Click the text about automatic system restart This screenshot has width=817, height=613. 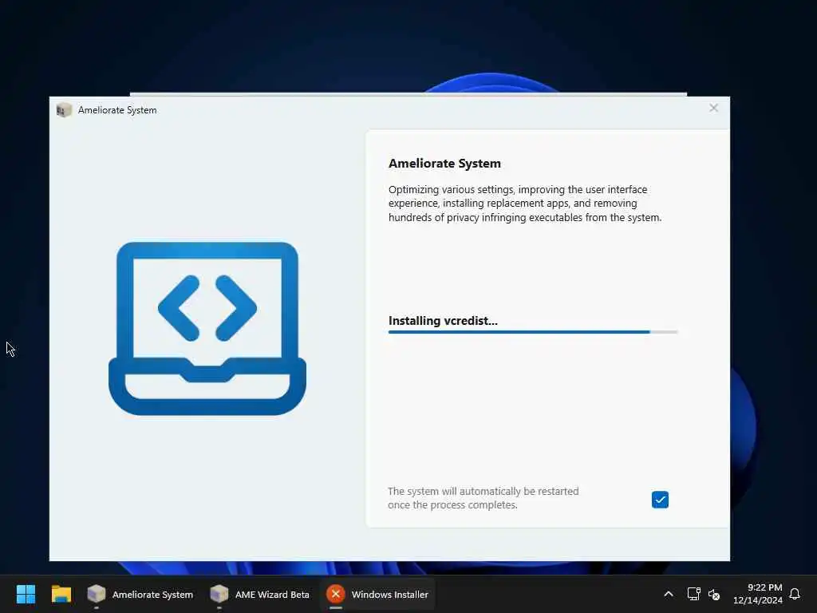pos(483,498)
